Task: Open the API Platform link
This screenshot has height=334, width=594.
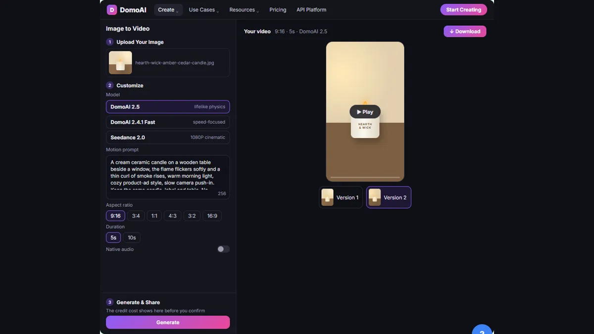Action: [311, 10]
